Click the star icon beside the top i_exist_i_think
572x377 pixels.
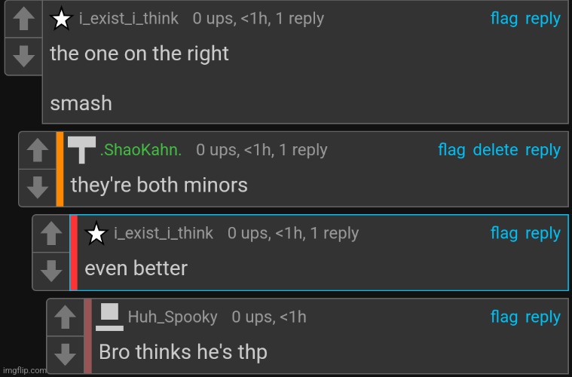[61, 20]
